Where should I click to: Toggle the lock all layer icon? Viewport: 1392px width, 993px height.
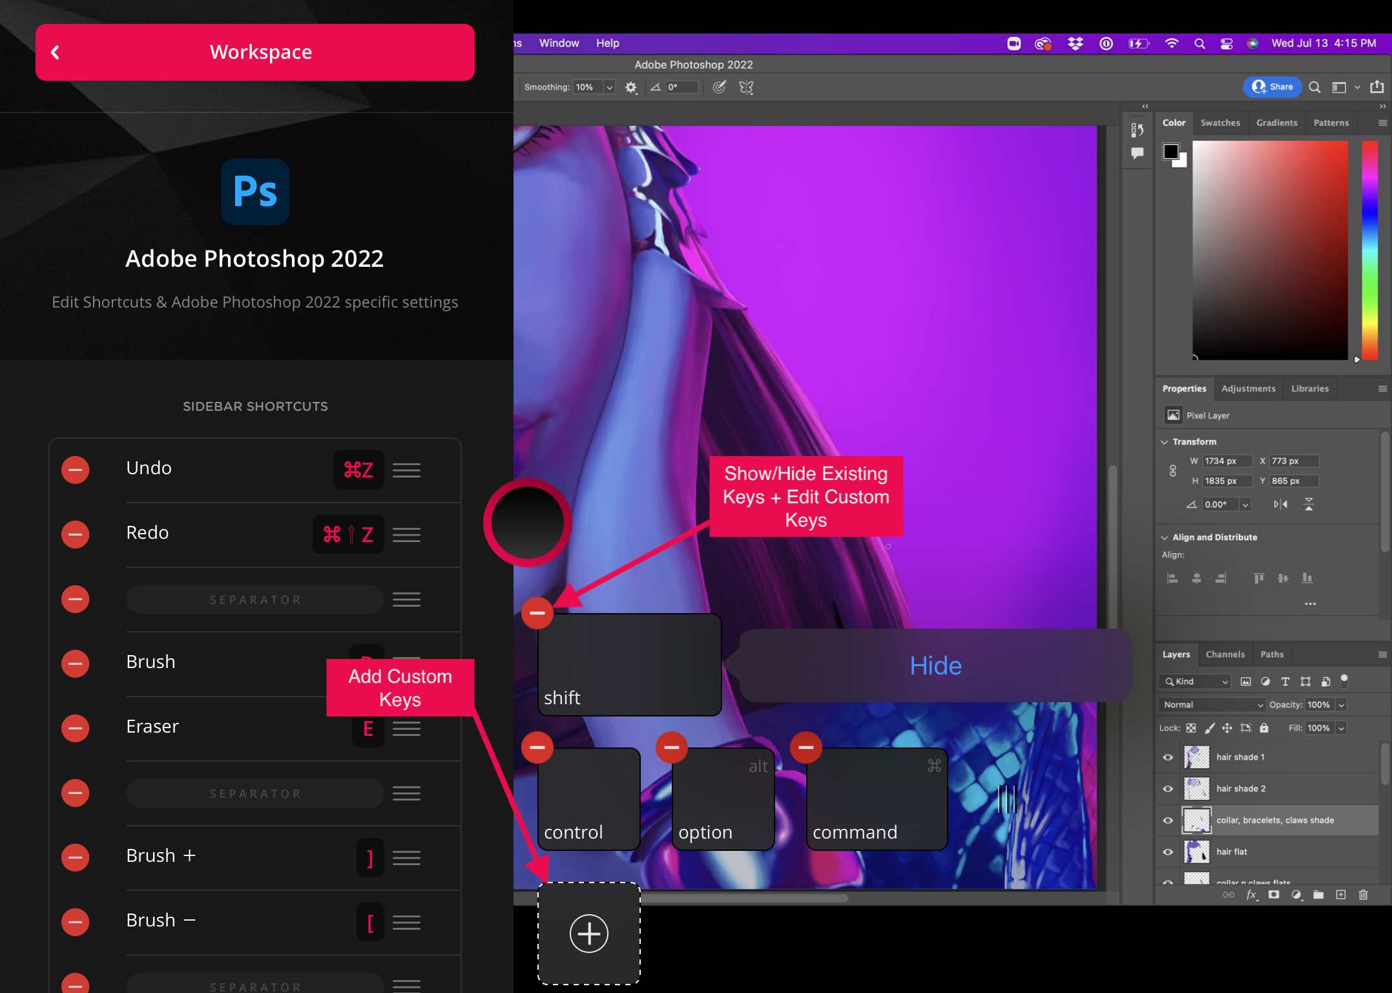point(1264,728)
